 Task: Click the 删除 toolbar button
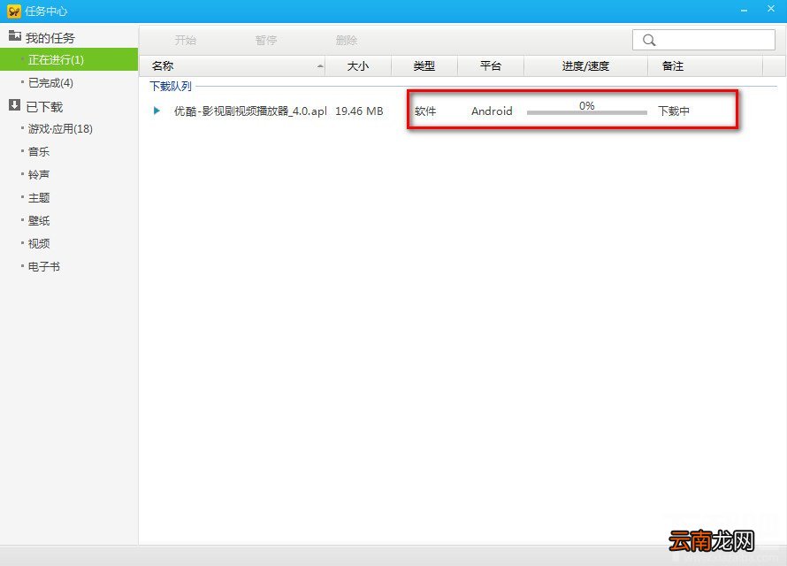pos(347,40)
